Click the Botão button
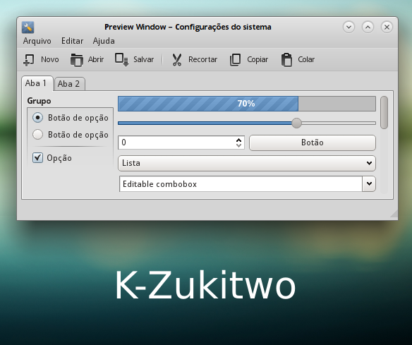412x345 pixels. [313, 143]
